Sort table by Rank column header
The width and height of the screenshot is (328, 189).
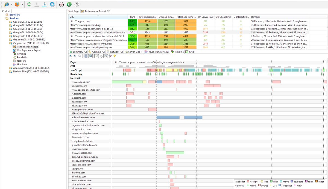133,17
